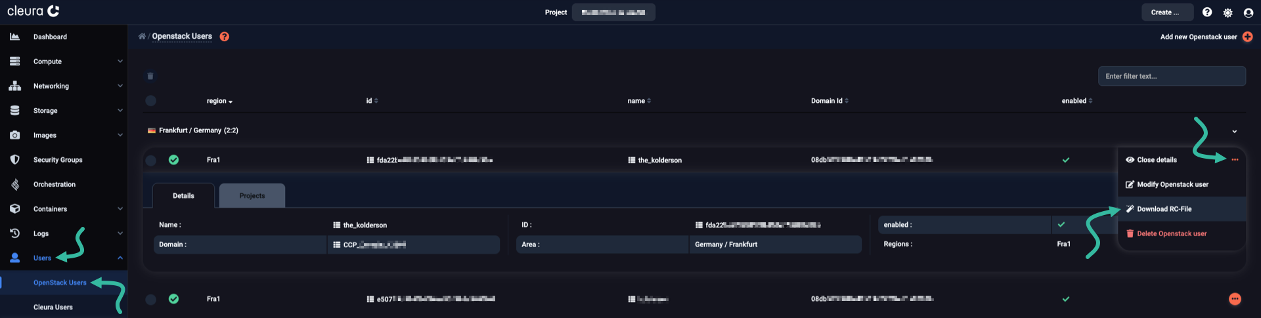Screen dimensions: 1261x318
Task: Click the copy icon beside e507 id
Action: 370,299
